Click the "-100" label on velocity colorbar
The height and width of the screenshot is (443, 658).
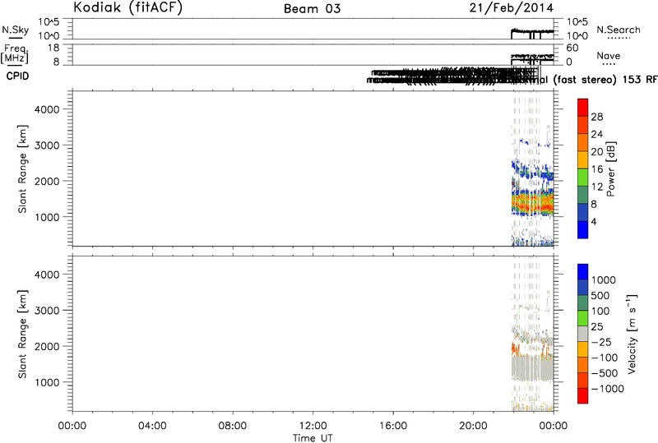pyautogui.click(x=605, y=358)
